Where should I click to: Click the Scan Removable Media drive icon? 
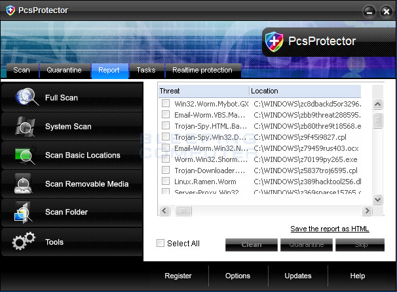tap(24, 184)
